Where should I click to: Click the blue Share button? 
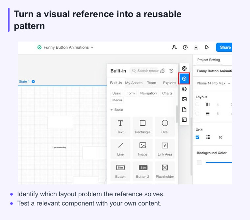pos(224,47)
